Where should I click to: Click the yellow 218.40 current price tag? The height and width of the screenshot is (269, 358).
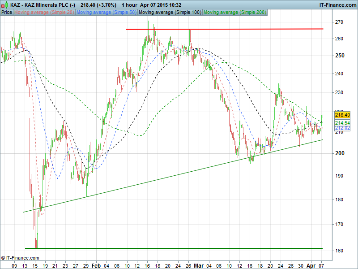pyautogui.click(x=341, y=115)
